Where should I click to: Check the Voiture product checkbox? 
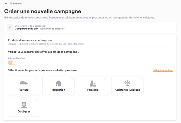click(x=37, y=79)
